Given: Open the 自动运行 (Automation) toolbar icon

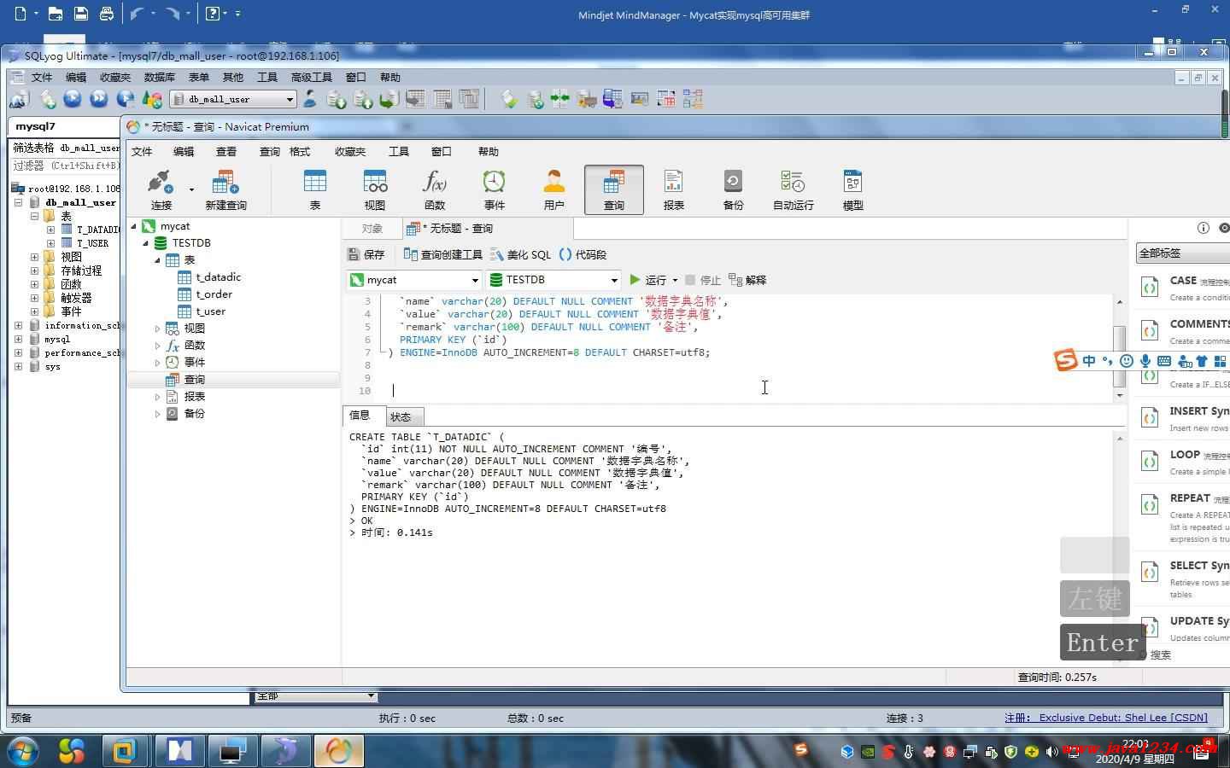Looking at the screenshot, I should [x=794, y=189].
